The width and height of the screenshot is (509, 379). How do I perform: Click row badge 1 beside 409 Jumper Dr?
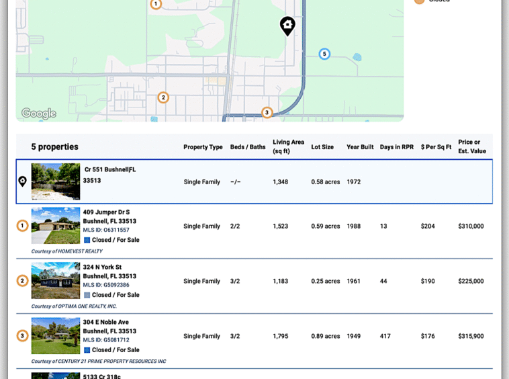click(22, 226)
